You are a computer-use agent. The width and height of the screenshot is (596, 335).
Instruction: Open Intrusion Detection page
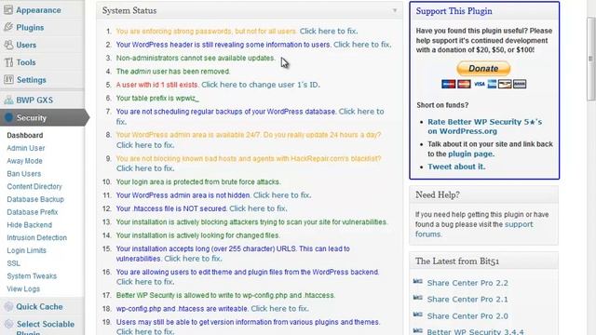tap(37, 238)
